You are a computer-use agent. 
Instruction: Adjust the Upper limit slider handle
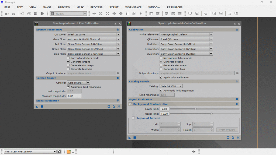(211, 114)
